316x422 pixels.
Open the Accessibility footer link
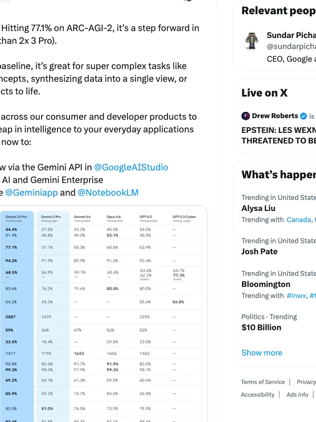(x=258, y=395)
